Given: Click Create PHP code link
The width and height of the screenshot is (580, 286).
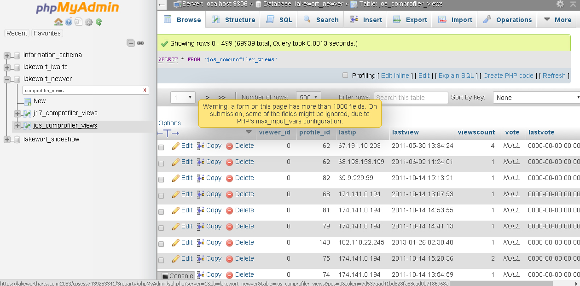Looking at the screenshot, I should pos(508,76).
